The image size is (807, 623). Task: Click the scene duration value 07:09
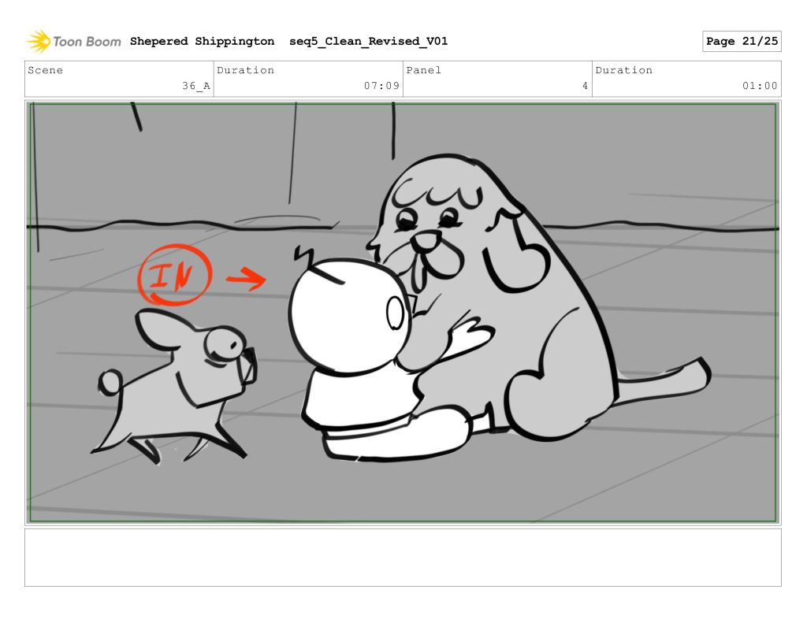[381, 87]
